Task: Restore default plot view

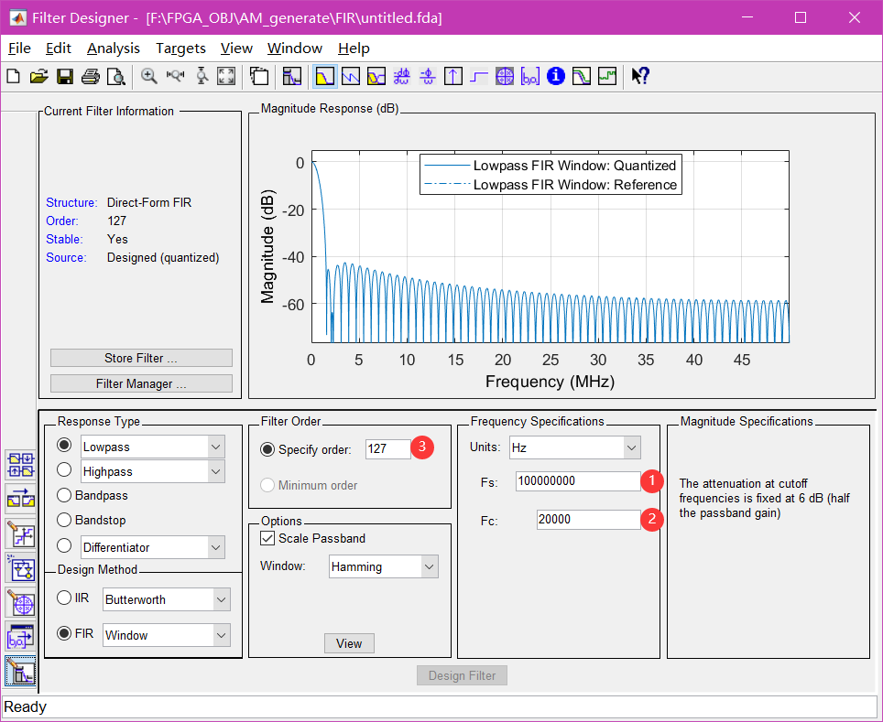Action: pyautogui.click(x=226, y=76)
